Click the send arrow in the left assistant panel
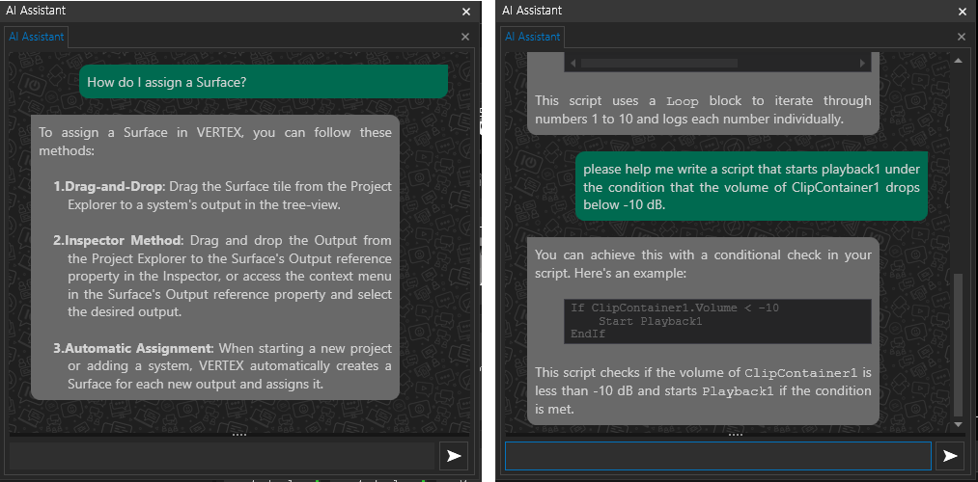This screenshot has width=978, height=482. [x=454, y=456]
